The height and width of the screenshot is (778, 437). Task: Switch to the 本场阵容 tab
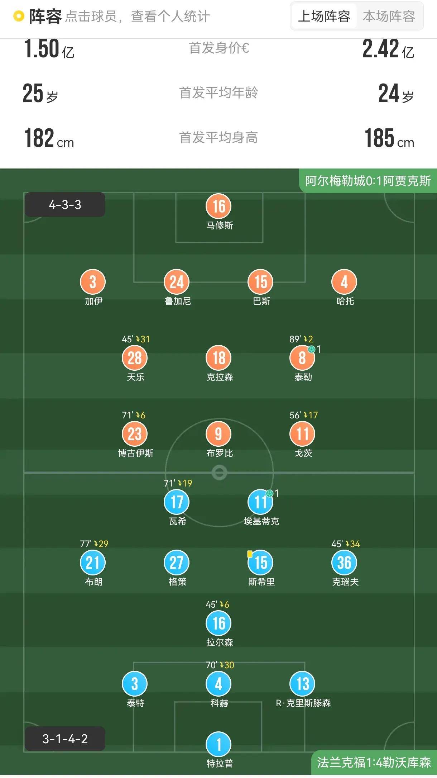pos(389,16)
